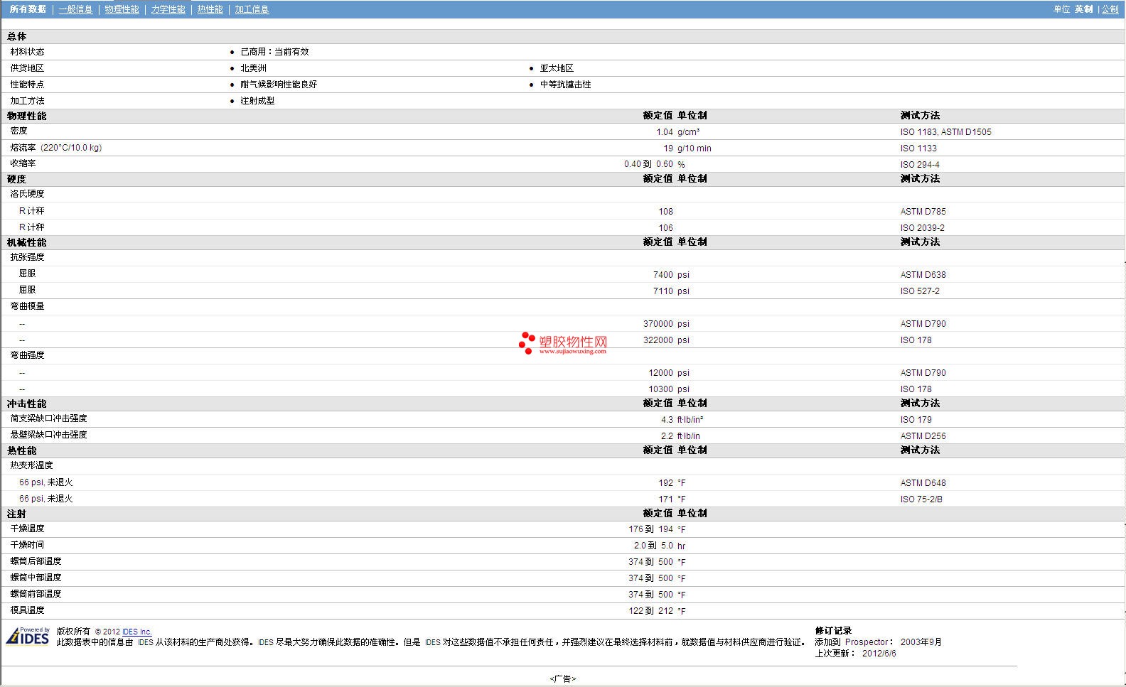Select shrinkage value 0.40 到 0.60

648,164
